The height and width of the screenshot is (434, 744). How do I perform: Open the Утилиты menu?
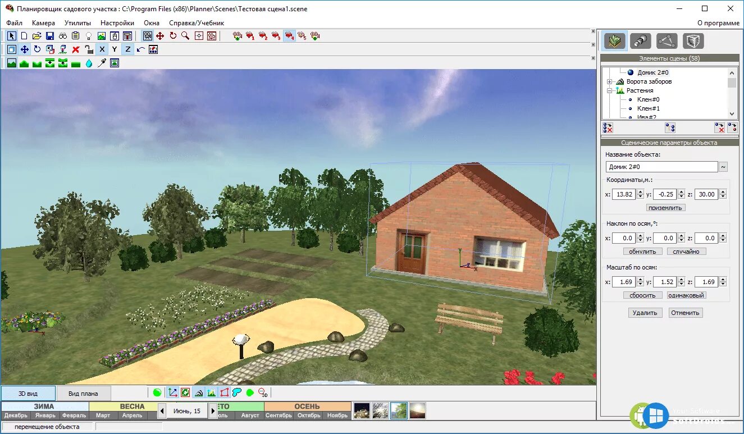[x=77, y=23]
